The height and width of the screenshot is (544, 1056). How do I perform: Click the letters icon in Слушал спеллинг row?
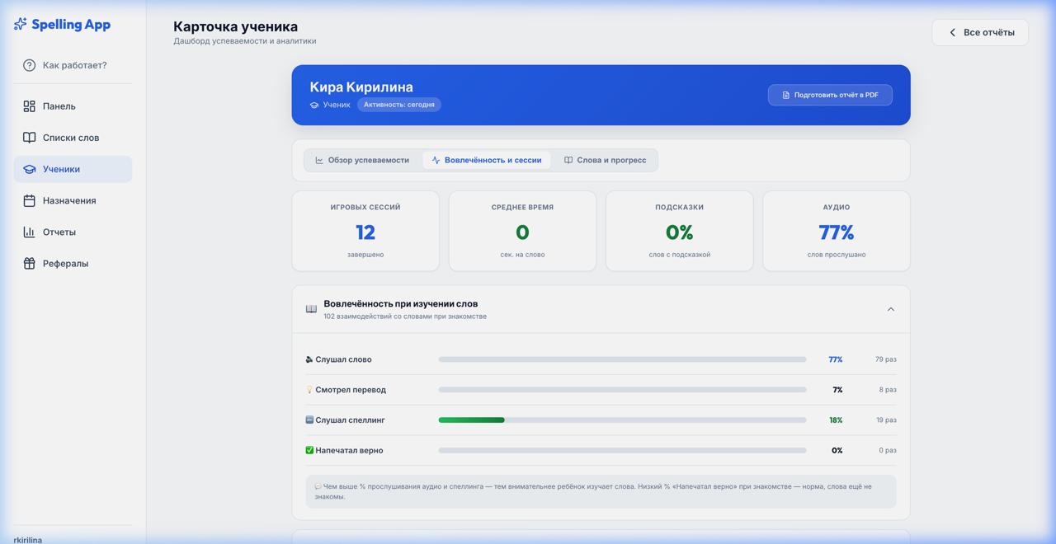pos(309,420)
